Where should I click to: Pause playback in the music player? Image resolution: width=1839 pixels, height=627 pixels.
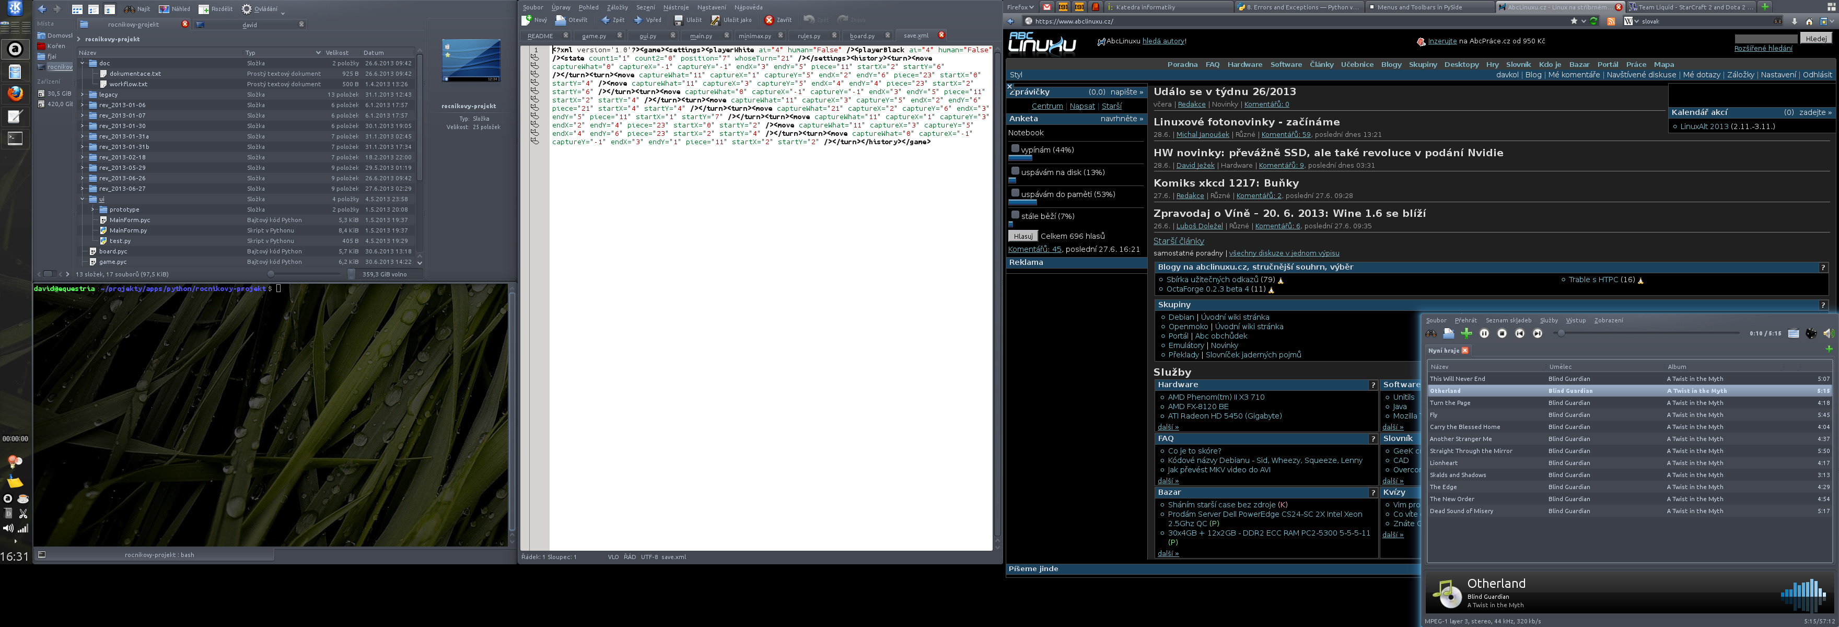[x=1484, y=333]
